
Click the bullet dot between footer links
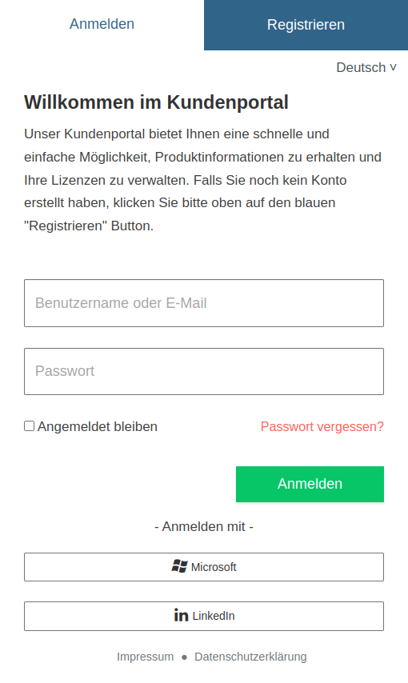184,657
